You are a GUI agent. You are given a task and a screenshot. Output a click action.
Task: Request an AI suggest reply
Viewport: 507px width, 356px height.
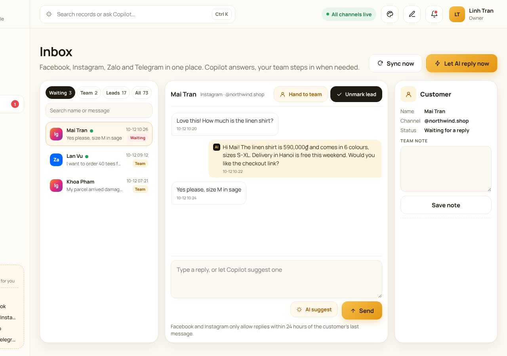(314, 309)
